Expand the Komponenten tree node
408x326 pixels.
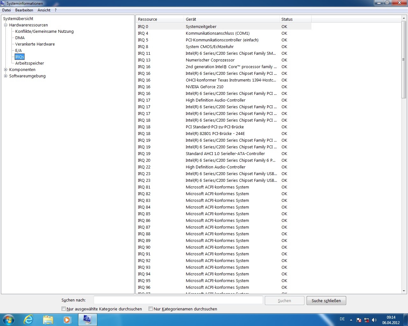click(5, 70)
